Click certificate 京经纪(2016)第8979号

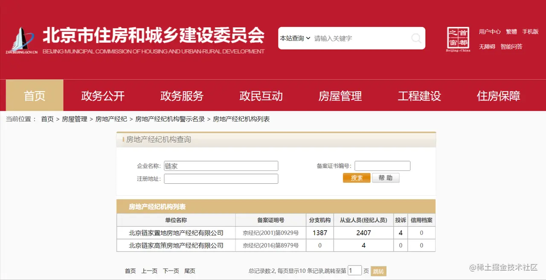click(x=270, y=245)
